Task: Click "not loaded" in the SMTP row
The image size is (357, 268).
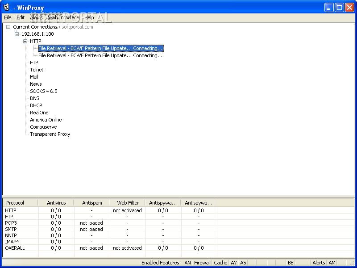Action: tap(91, 229)
